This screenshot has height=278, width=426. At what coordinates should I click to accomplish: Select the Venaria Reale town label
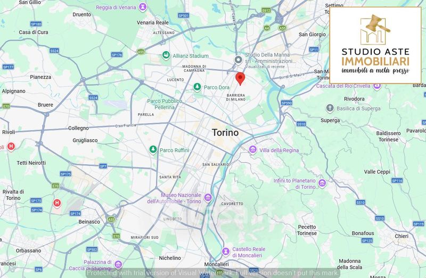[153, 22]
